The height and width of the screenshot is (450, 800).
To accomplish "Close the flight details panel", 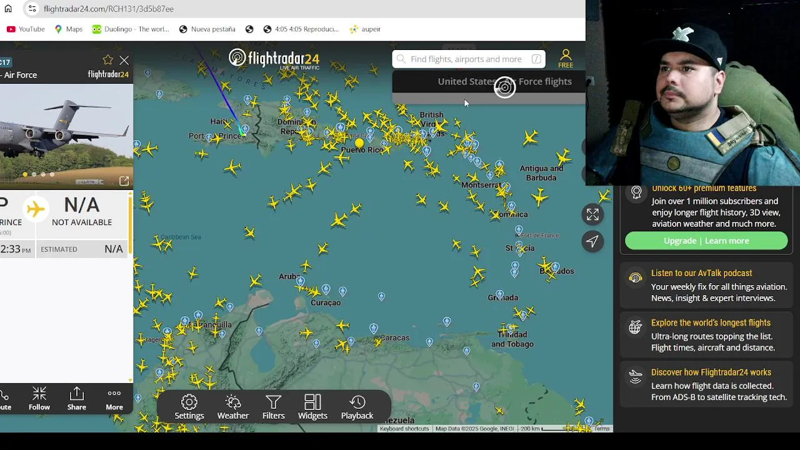I will [x=124, y=61].
